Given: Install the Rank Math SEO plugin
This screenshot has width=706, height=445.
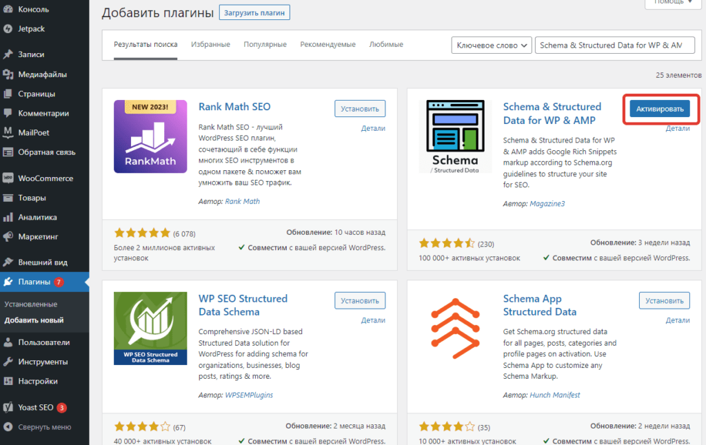Looking at the screenshot, I should pos(360,109).
